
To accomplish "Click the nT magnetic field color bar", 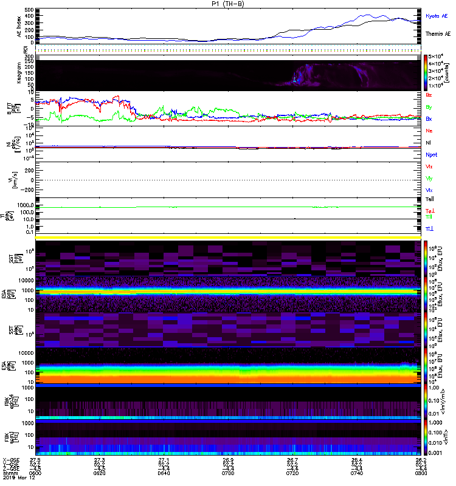I will (x=426, y=437).
